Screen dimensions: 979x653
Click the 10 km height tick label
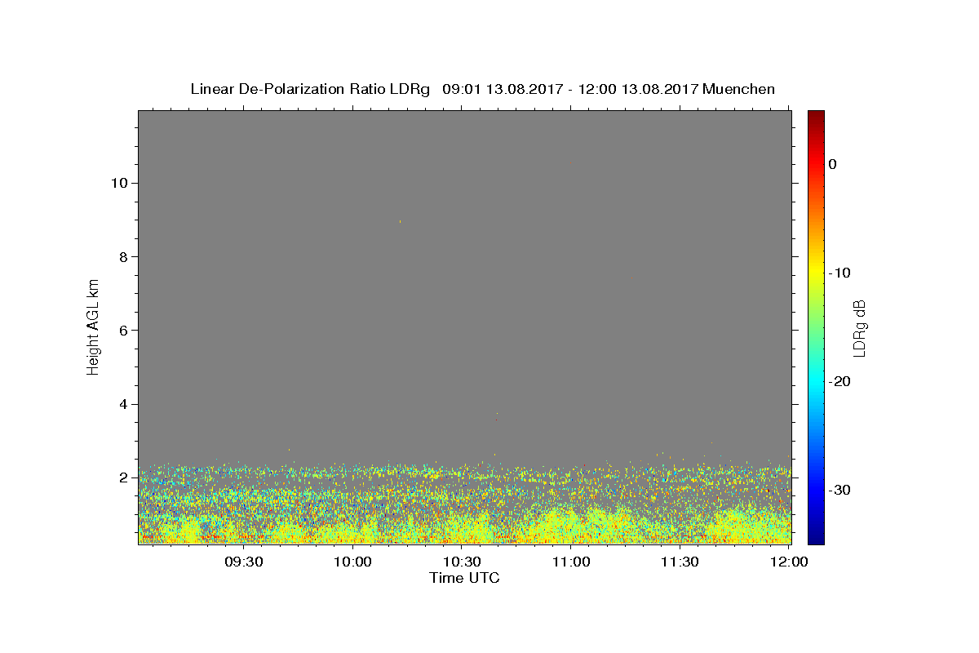pos(117,183)
